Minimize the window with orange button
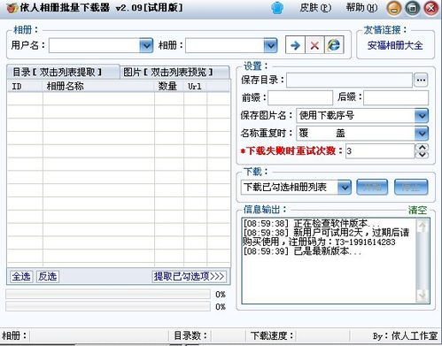442x346 pixels. click(394, 8)
